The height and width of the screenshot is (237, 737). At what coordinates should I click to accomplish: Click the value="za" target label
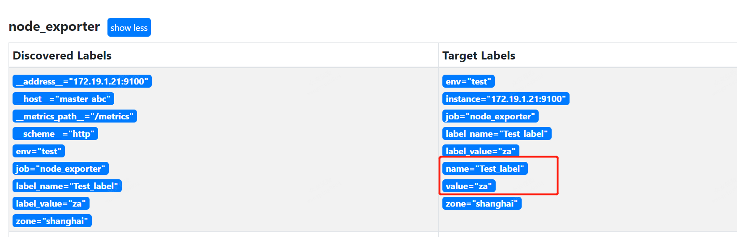(x=469, y=186)
